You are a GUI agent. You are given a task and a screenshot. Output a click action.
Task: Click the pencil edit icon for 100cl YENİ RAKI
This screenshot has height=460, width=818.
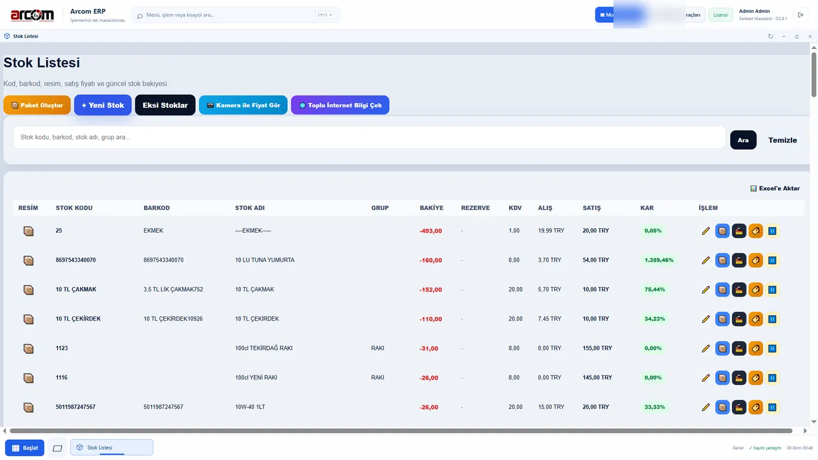pyautogui.click(x=706, y=378)
